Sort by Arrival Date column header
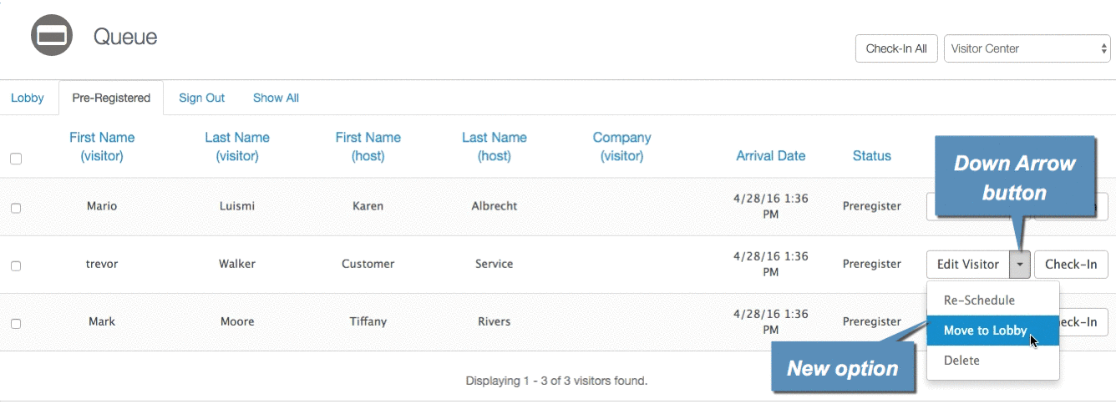This screenshot has width=1116, height=404. click(770, 155)
